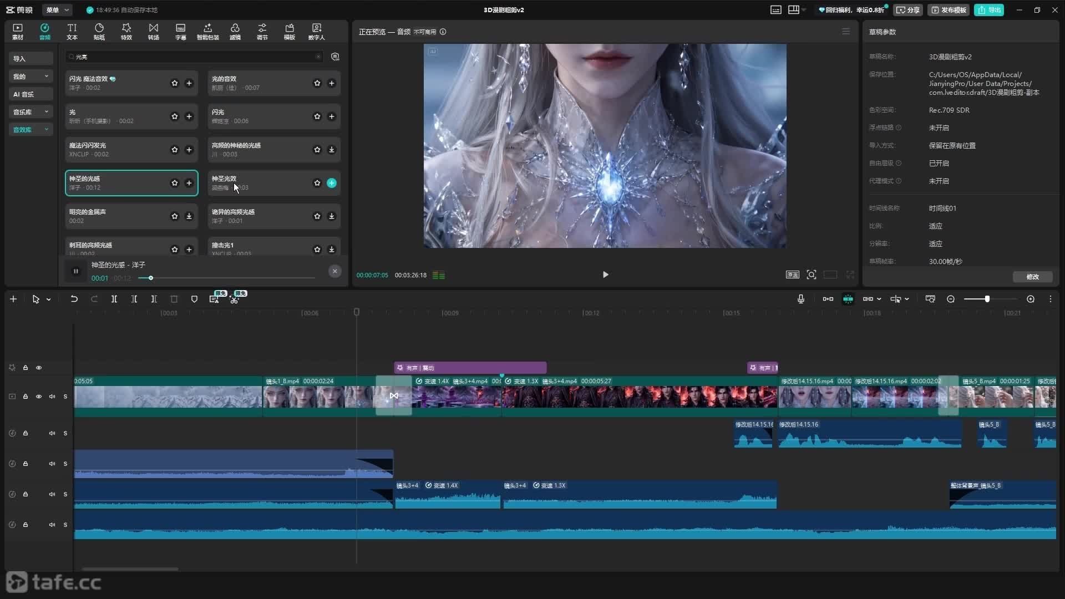1065x599 pixels.
Task: Clear the sound effect search text
Action: click(x=318, y=57)
